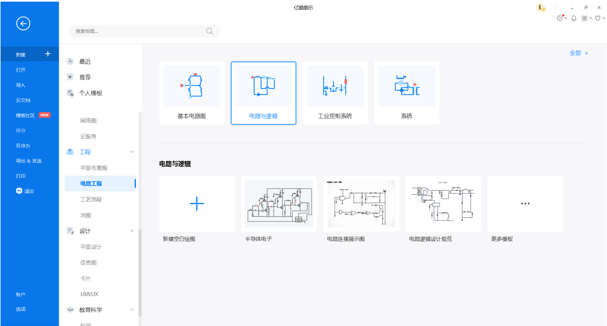
Task: Click the 退出 exit icon
Action: click(19, 191)
